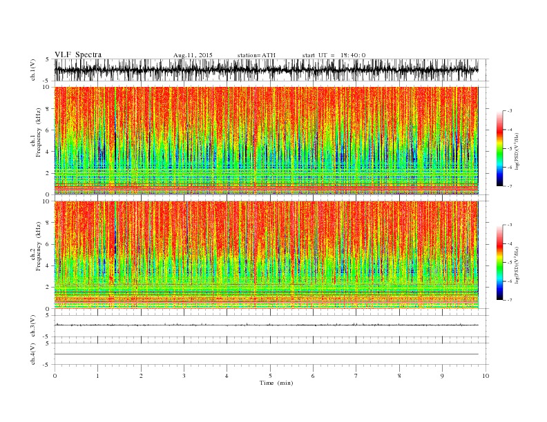Click the "-5" tick on ch.2 colorbar

[510, 263]
